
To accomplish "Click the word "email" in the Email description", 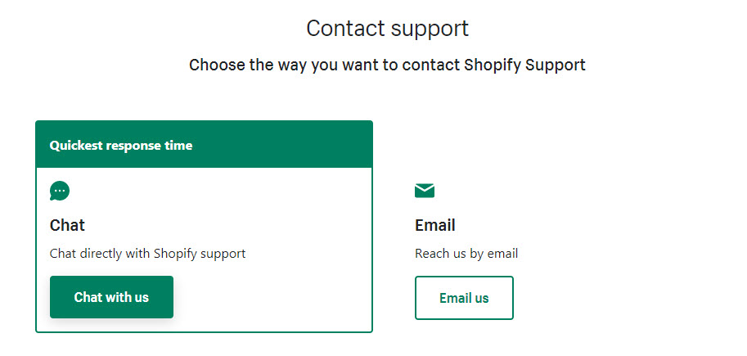I will tap(502, 253).
